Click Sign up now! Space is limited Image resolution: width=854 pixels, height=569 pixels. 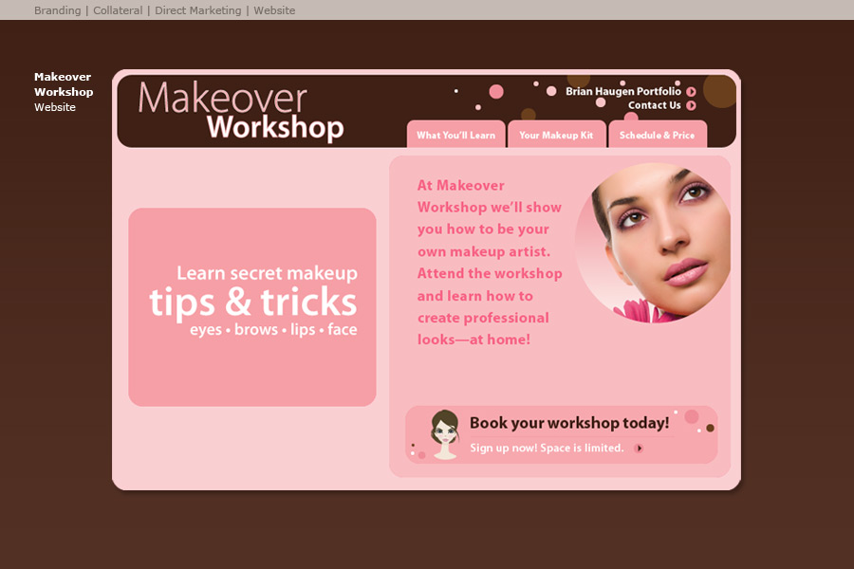click(547, 448)
